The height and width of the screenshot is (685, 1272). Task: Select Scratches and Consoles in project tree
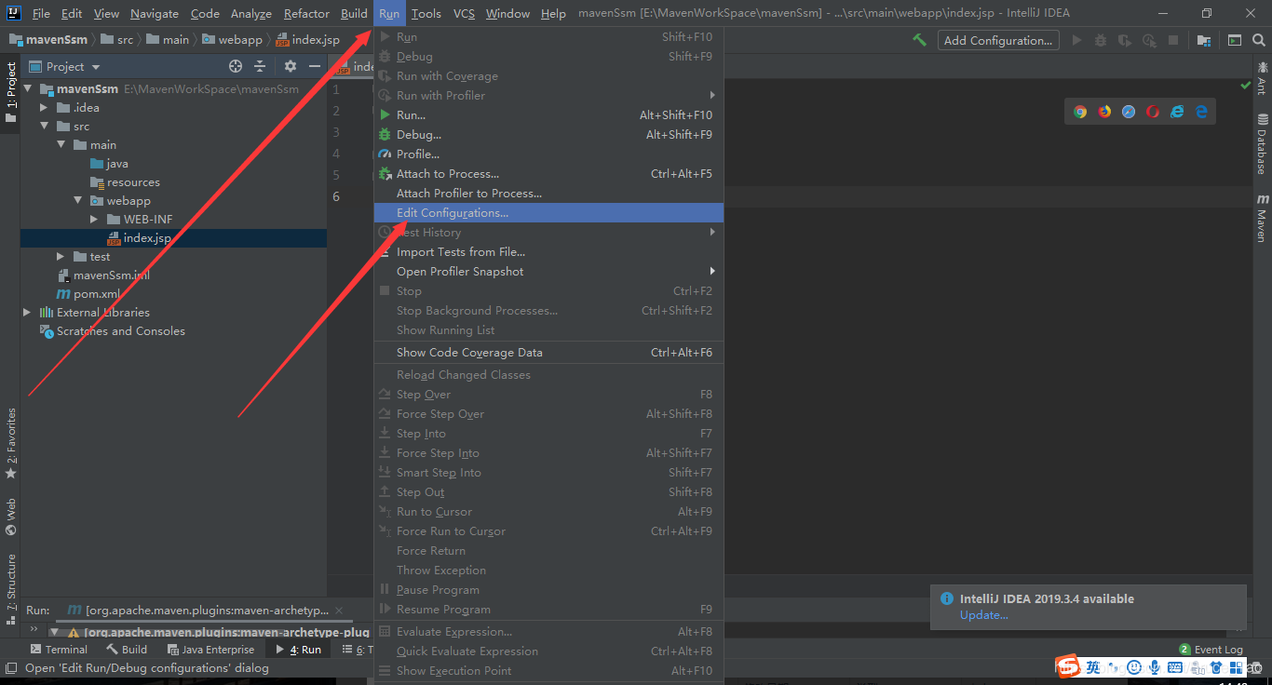112,331
